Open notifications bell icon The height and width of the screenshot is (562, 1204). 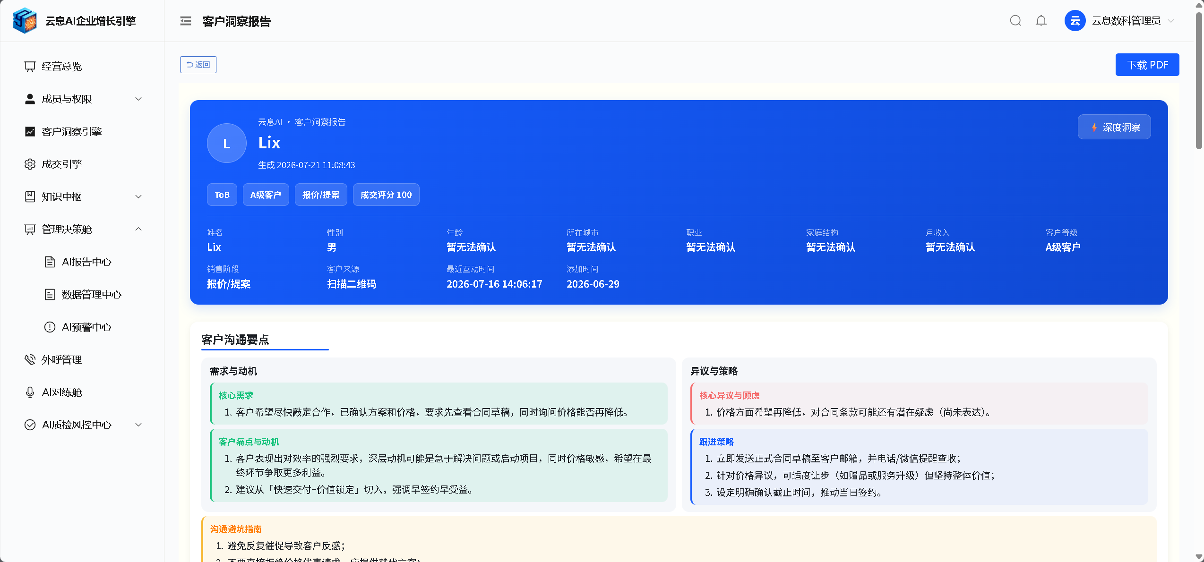click(1041, 21)
